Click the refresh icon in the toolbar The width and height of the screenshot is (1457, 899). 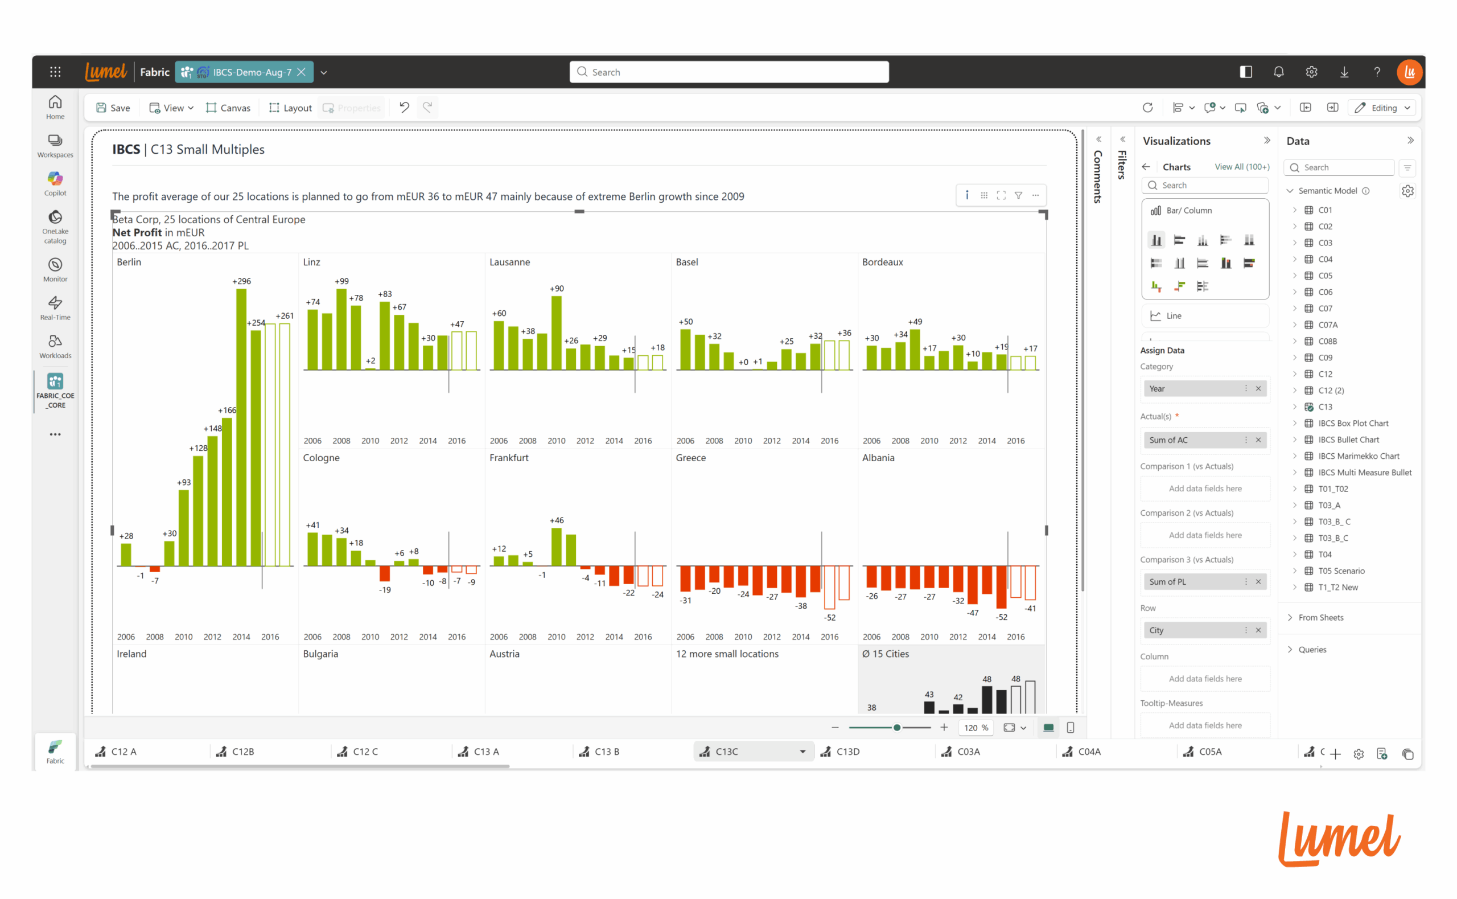tap(1147, 108)
